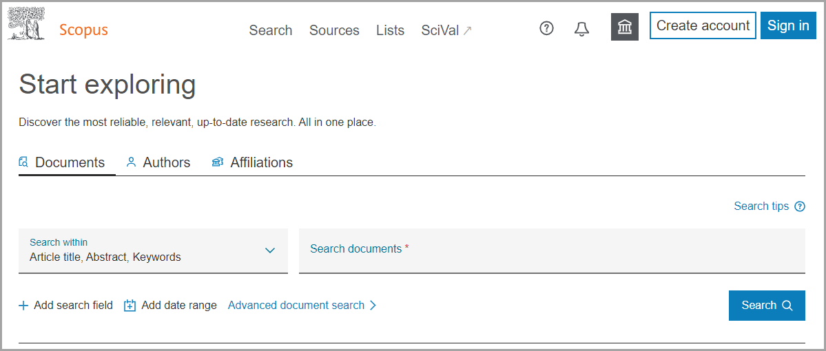Switch to the Documents tab

tap(67, 162)
